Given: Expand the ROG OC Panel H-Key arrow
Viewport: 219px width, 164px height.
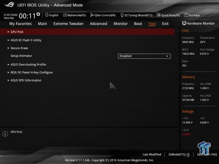Looking at the screenshot, I should tap(8, 72).
